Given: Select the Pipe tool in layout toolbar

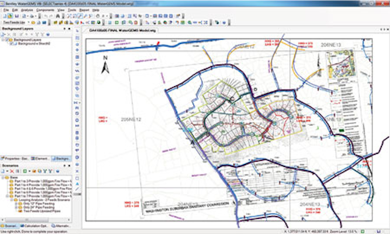Looking at the screenshot, I should pyautogui.click(x=77, y=38).
